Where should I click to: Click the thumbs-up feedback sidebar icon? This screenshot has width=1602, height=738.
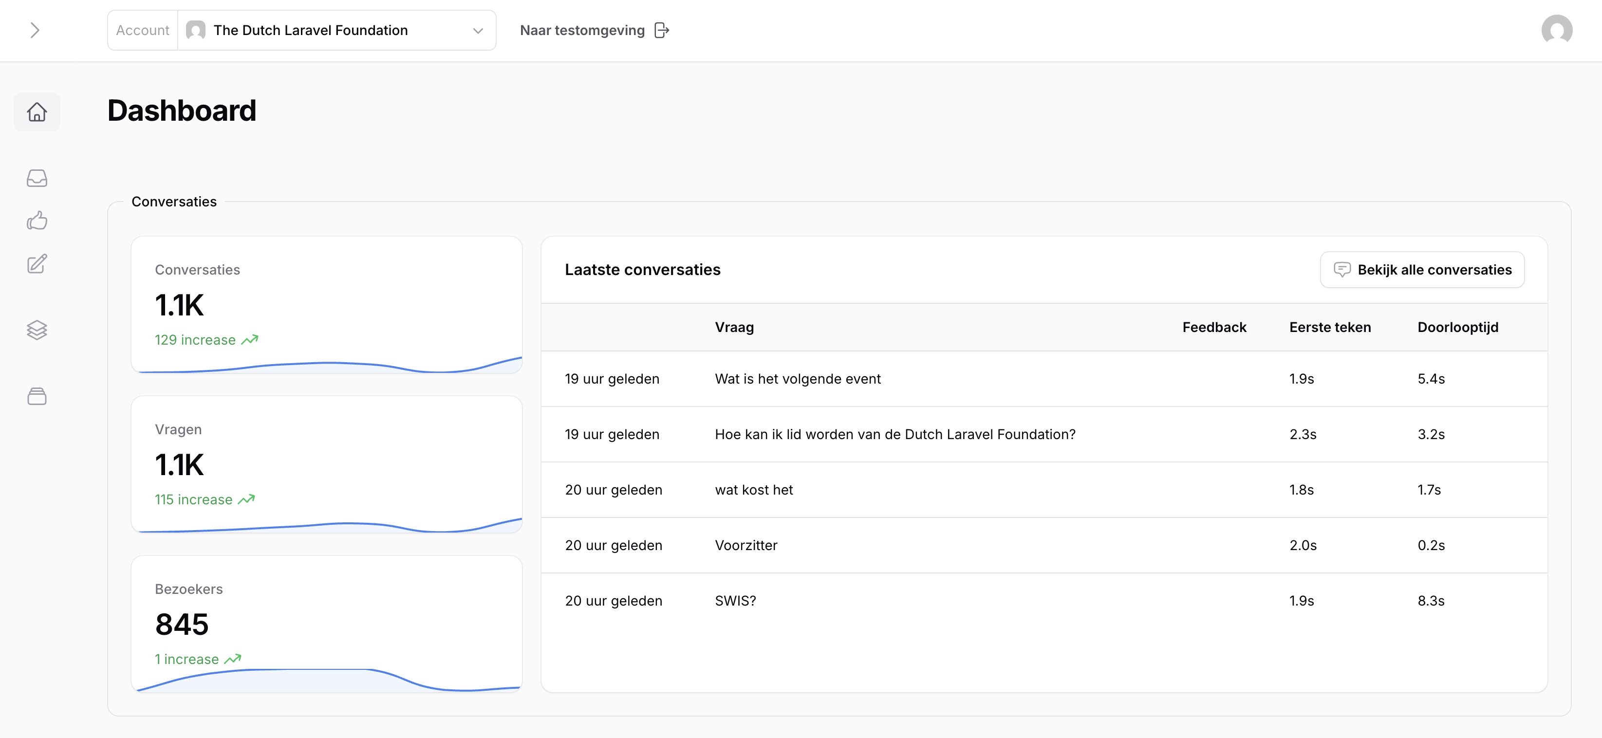click(37, 221)
